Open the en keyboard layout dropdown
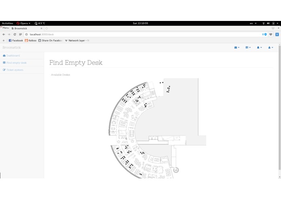The height and width of the screenshot is (199, 281). click(253, 23)
